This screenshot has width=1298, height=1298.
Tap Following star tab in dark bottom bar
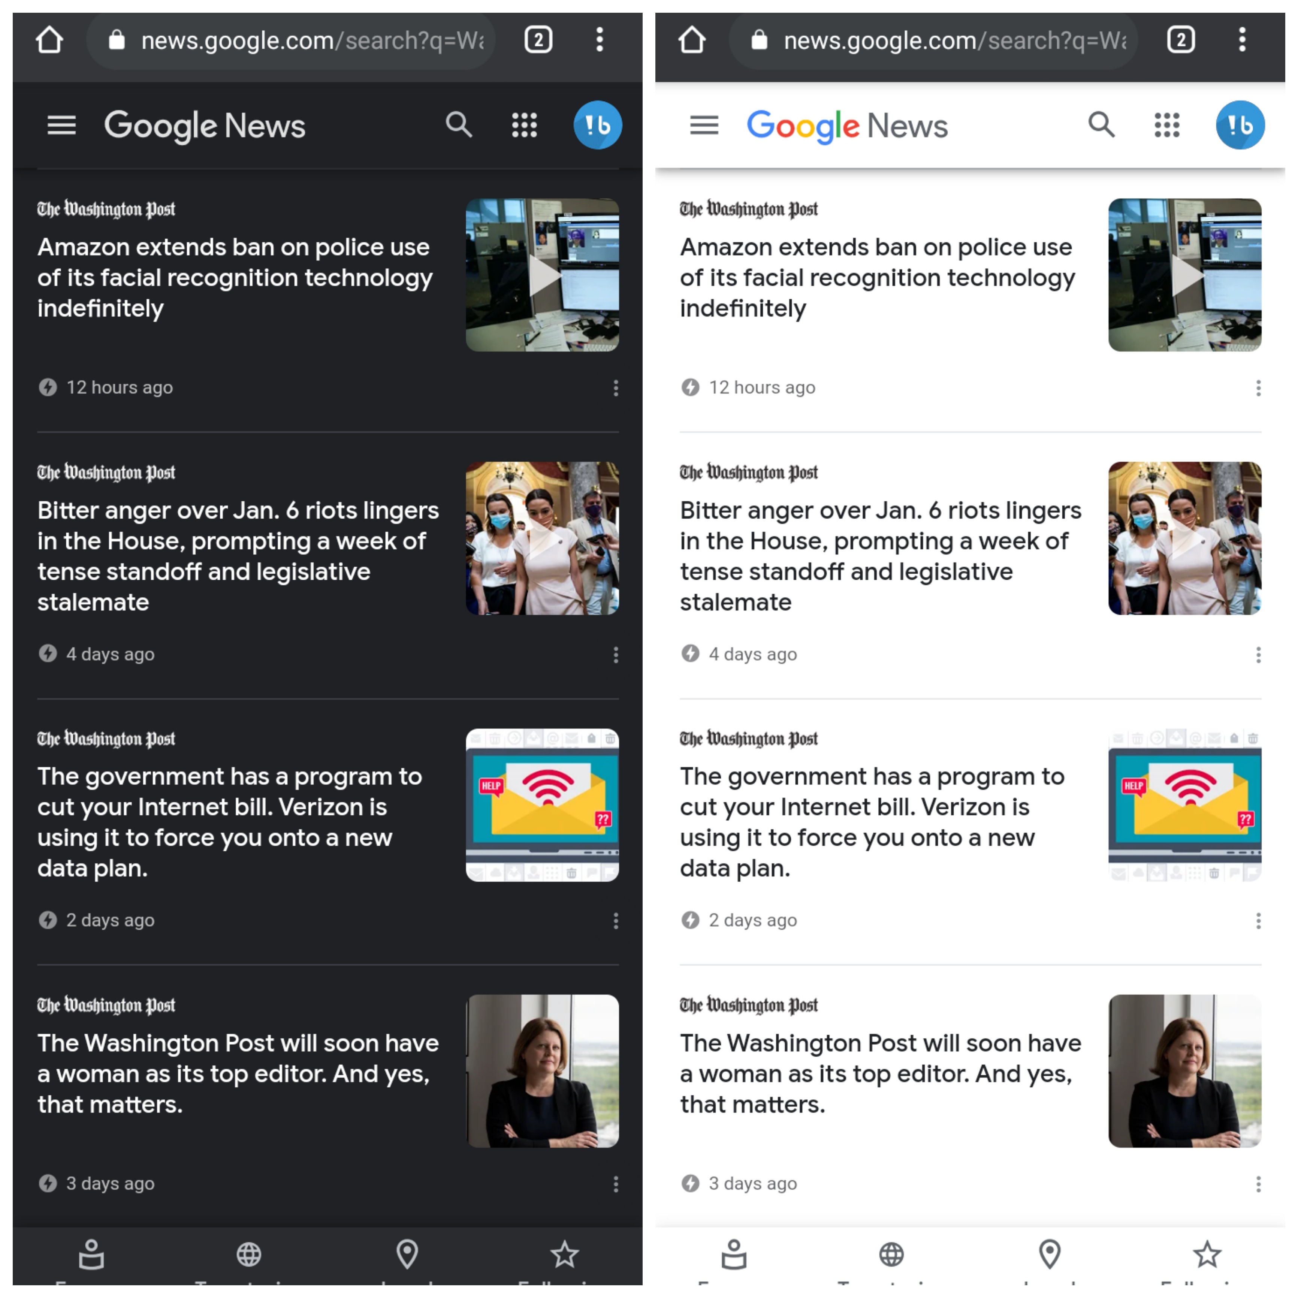tap(564, 1254)
